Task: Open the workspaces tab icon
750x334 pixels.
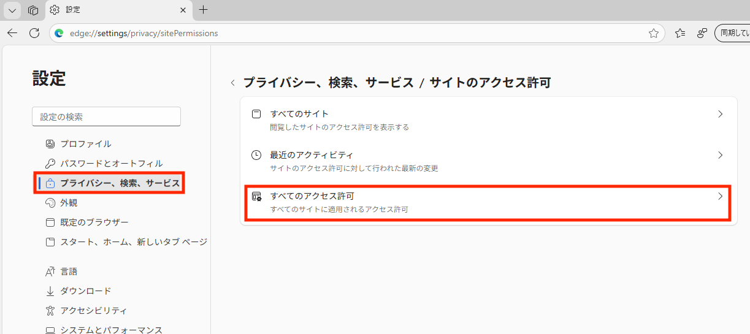Action: tap(33, 10)
